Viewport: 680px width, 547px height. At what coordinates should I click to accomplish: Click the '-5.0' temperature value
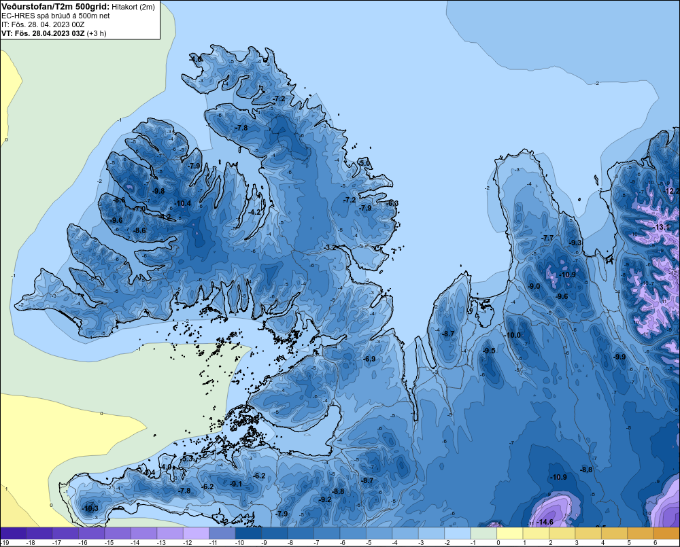365,163
